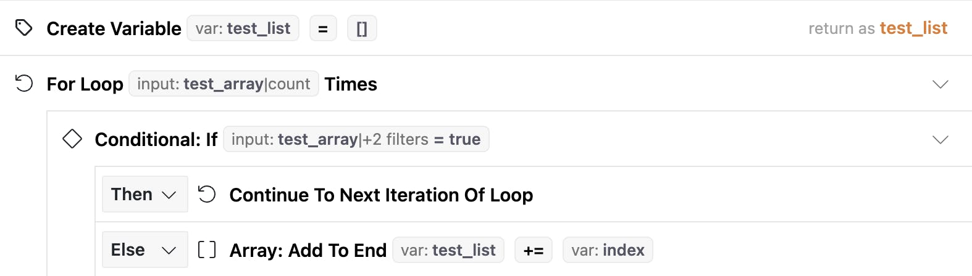Click the var: test_list field in Create Variable
This screenshot has width=972, height=276.
pyautogui.click(x=243, y=28)
